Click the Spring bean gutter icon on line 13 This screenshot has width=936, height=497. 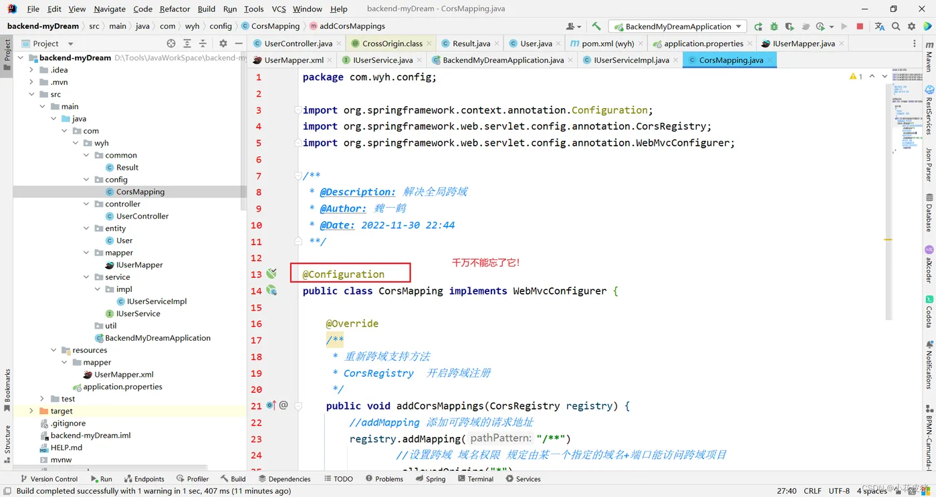click(271, 274)
